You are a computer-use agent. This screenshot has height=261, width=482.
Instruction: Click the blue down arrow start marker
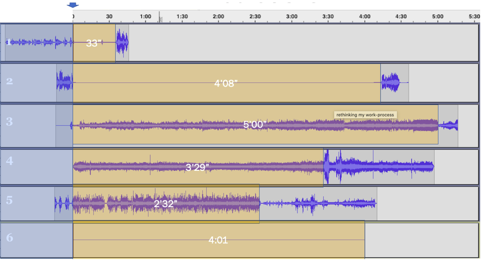tap(73, 5)
